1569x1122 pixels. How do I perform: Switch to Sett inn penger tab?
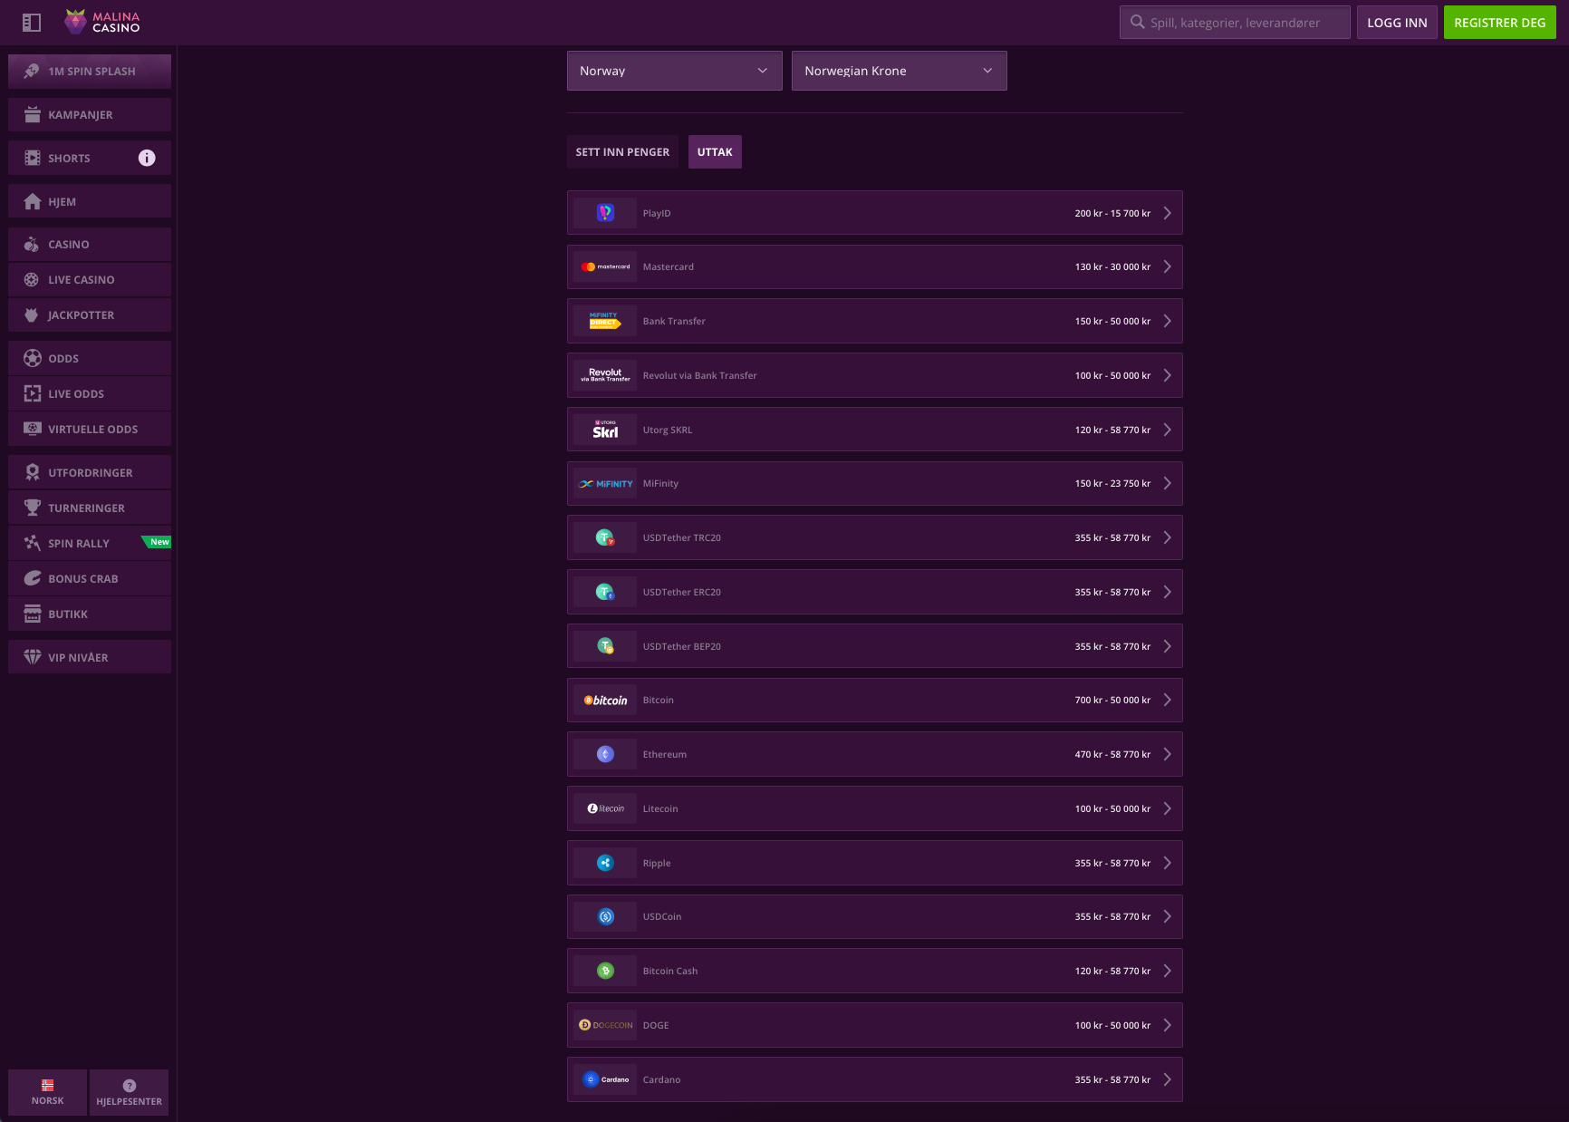tap(622, 152)
